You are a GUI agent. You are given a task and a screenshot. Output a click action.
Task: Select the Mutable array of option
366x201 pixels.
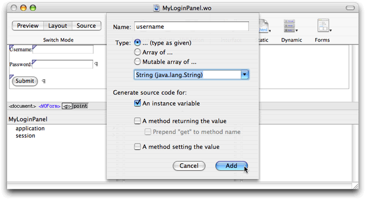137,62
